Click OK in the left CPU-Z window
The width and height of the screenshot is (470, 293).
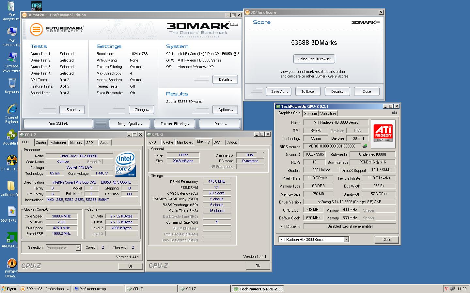click(x=131, y=266)
